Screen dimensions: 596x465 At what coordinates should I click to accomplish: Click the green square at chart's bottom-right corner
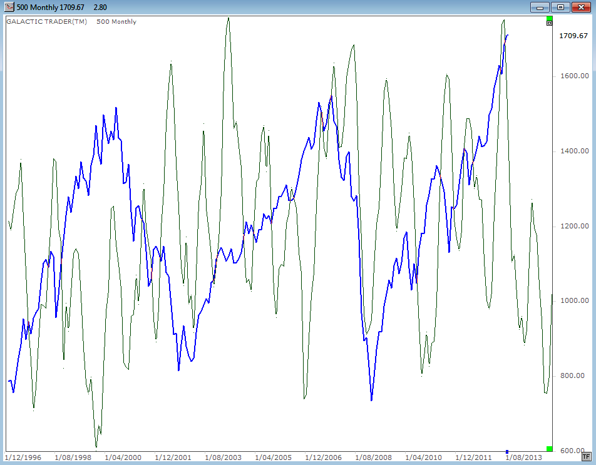point(549,449)
